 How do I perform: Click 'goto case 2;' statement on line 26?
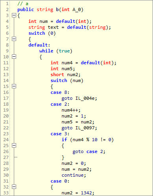(x=89, y=151)
